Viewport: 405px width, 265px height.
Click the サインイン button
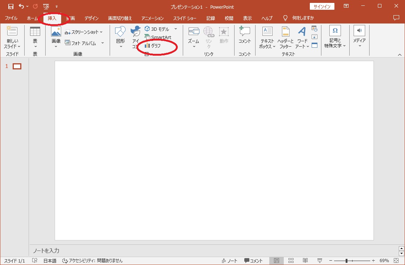(322, 7)
